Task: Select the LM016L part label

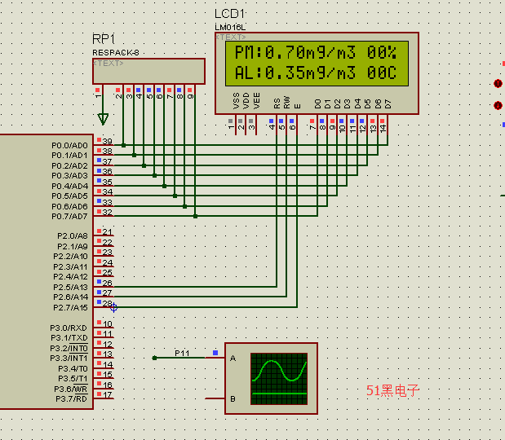Action: point(230,28)
